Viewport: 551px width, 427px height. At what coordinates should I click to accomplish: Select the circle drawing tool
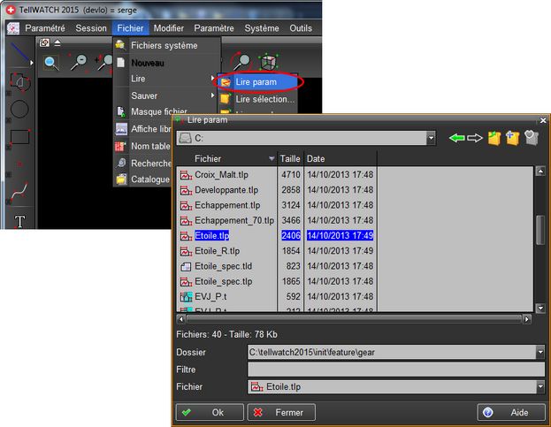point(19,109)
